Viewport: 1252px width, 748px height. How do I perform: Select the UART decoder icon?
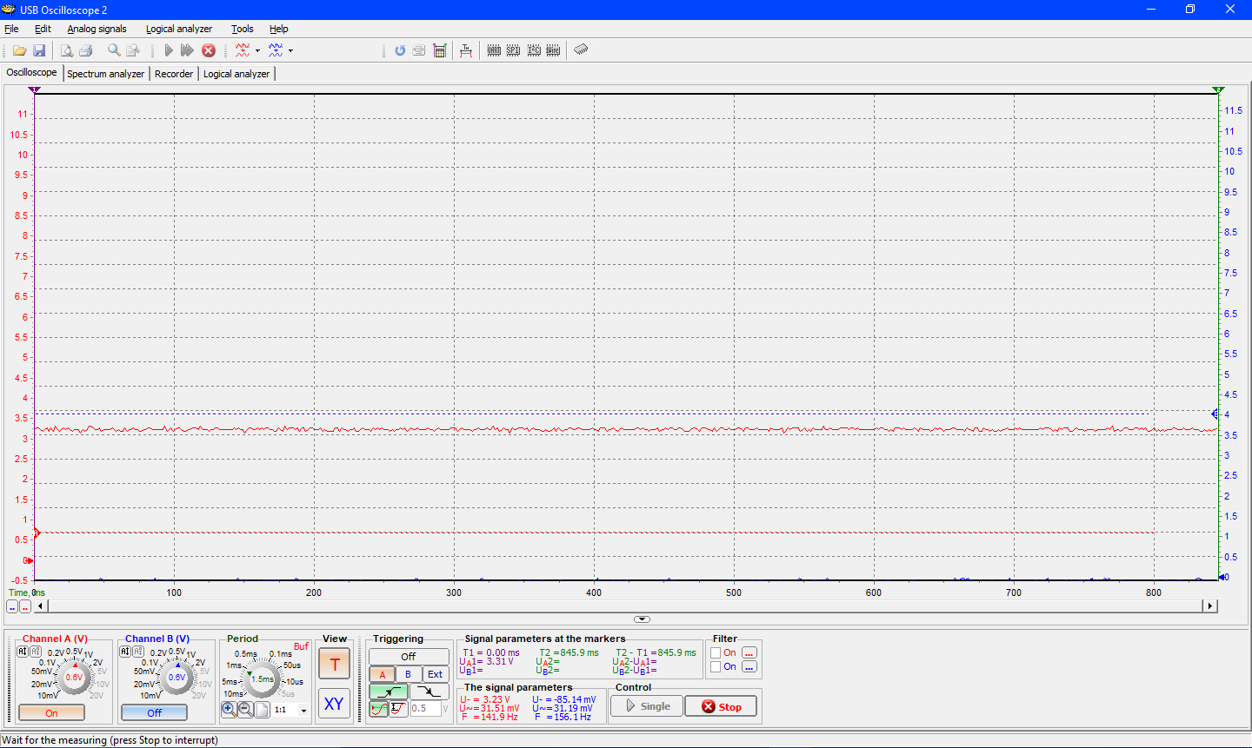pos(494,50)
